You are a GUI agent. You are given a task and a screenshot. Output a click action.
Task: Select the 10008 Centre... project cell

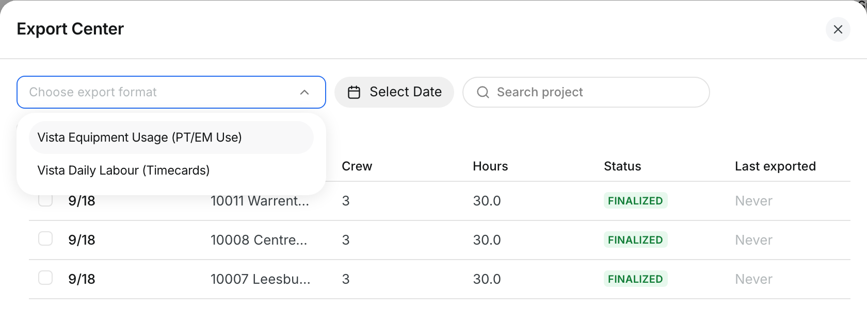coord(259,240)
